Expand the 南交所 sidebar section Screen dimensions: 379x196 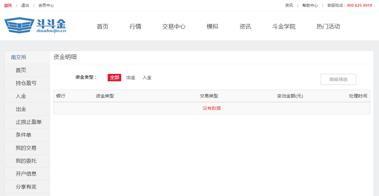(x=19, y=57)
